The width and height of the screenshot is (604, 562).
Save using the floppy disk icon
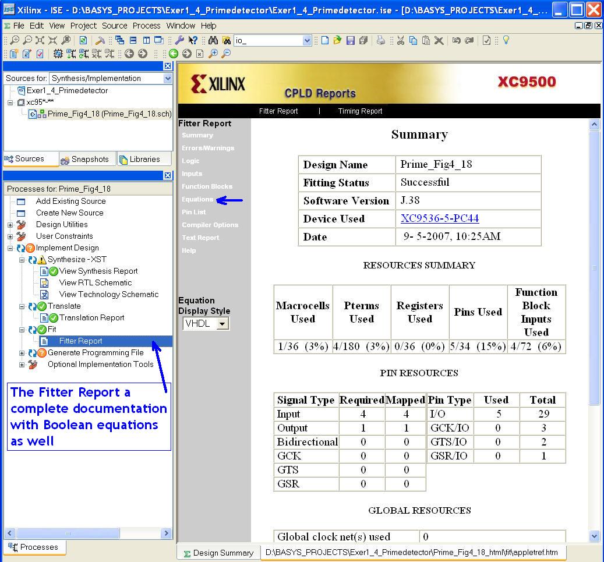pos(351,40)
